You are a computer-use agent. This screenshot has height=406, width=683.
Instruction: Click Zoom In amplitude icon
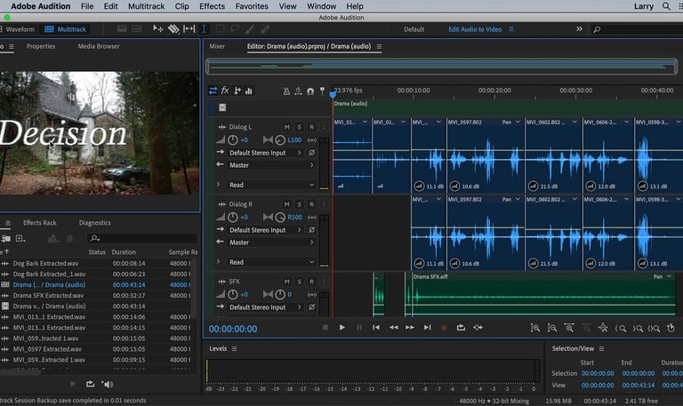[534, 328]
